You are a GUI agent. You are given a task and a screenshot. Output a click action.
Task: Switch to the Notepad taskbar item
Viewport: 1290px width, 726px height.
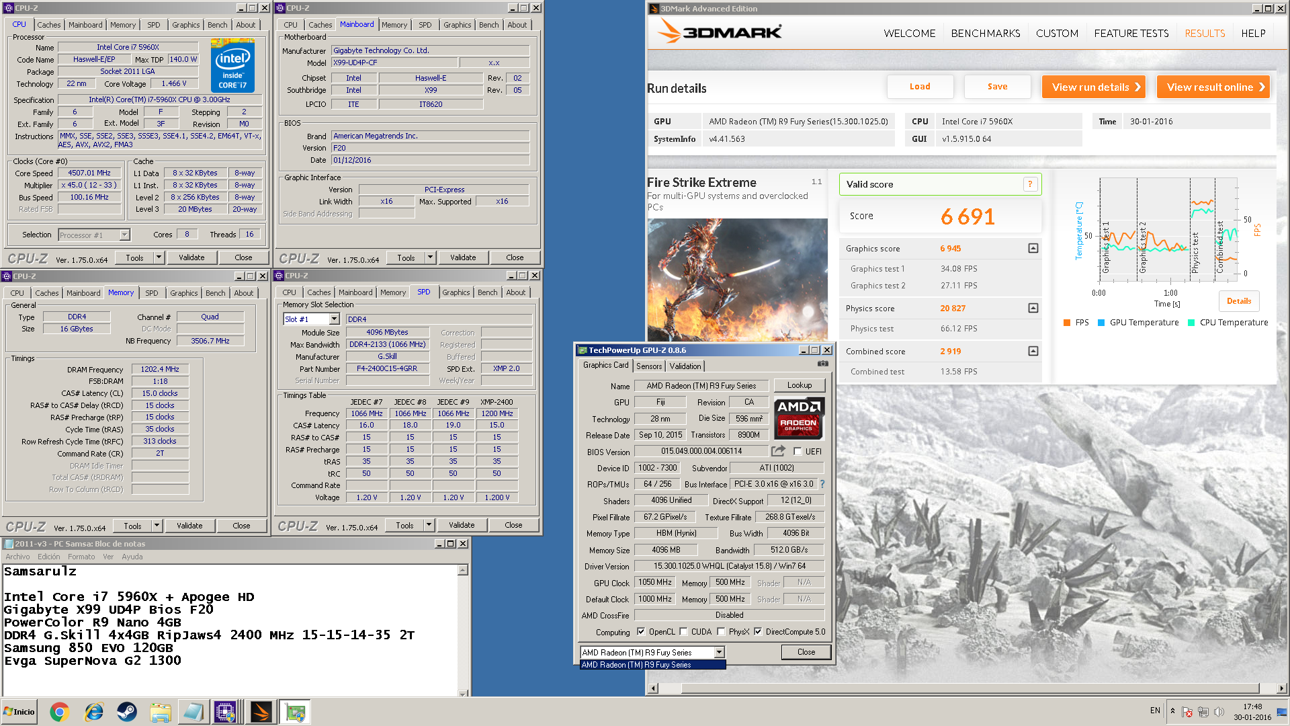coord(193,712)
